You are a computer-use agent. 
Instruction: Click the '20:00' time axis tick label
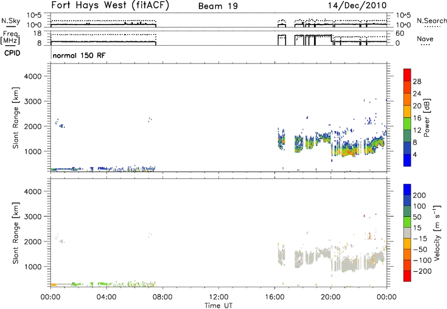click(x=331, y=297)
